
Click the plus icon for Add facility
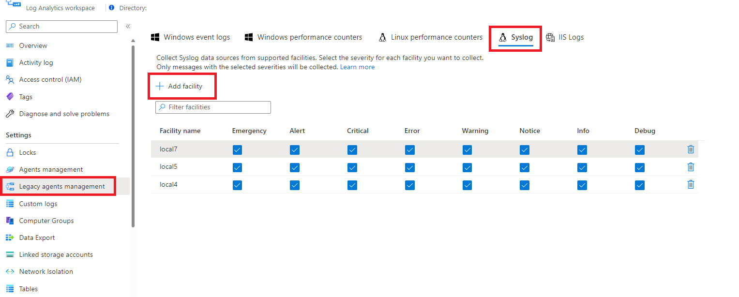(160, 86)
